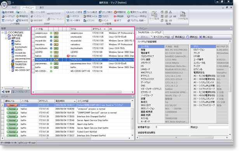This screenshot has height=151, width=239.
Task: Click the 更新(R) refresh button
Action: (x=192, y=37)
